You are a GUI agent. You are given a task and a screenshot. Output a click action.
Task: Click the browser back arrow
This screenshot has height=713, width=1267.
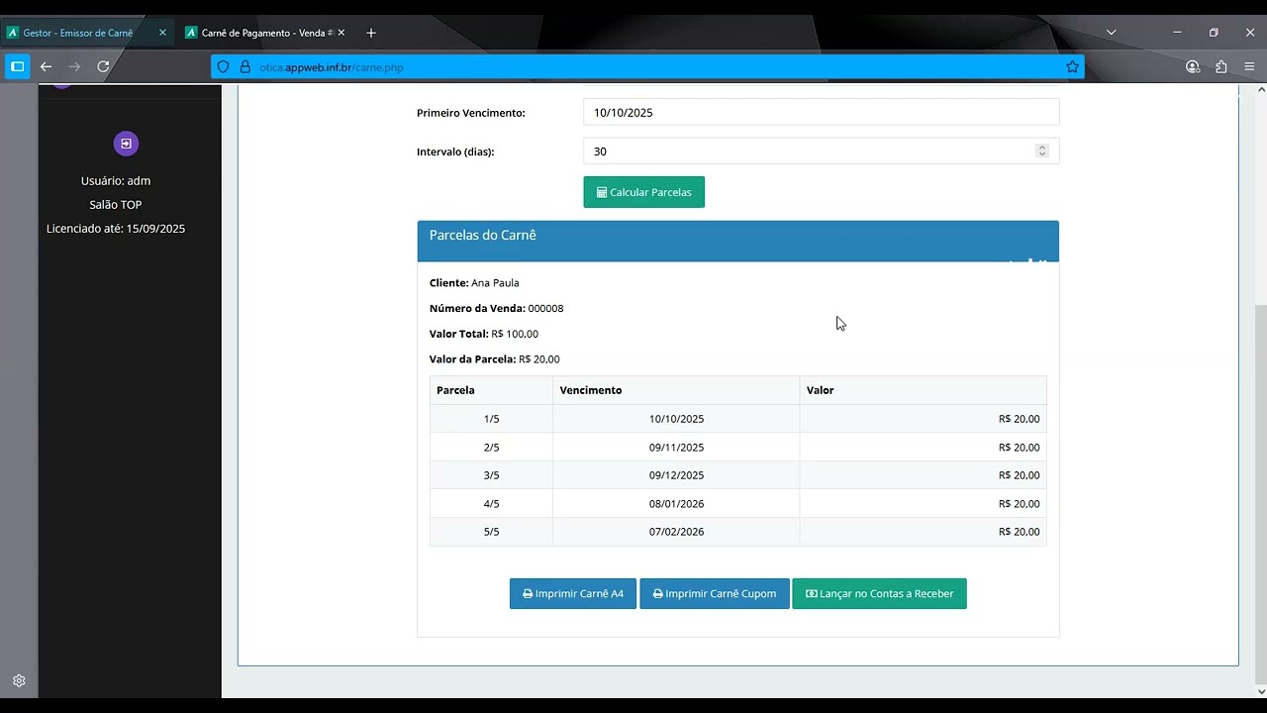[x=46, y=67]
